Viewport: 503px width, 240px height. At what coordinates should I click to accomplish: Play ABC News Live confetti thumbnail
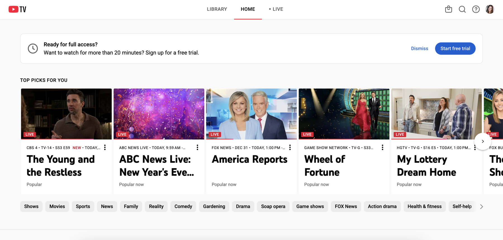pyautogui.click(x=159, y=114)
